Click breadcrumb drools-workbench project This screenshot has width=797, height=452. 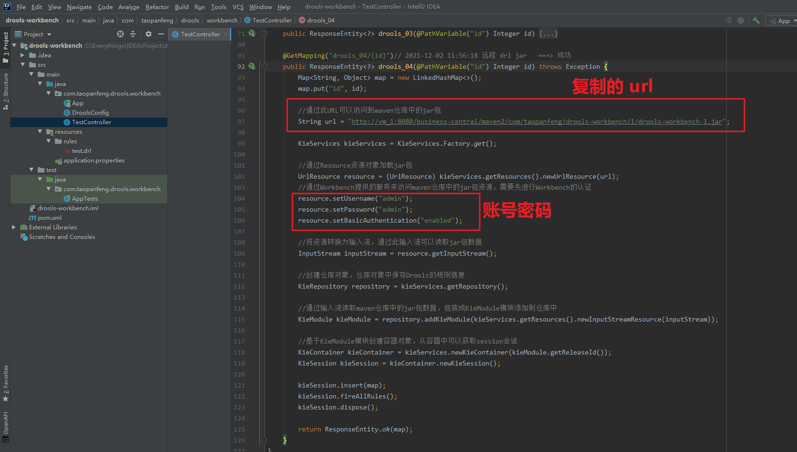click(32, 20)
